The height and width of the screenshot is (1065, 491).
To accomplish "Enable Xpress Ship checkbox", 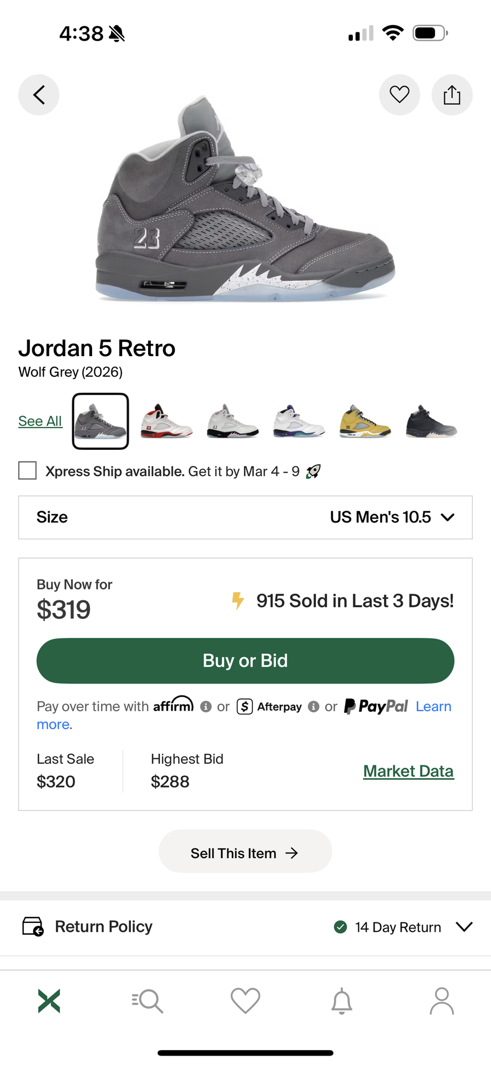I will click(x=28, y=471).
